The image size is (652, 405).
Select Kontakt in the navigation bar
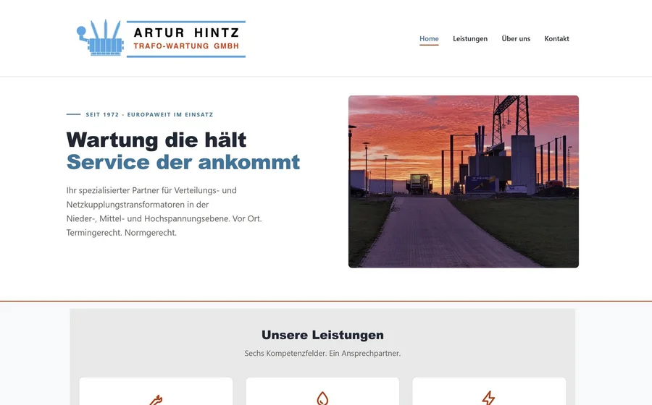556,38
